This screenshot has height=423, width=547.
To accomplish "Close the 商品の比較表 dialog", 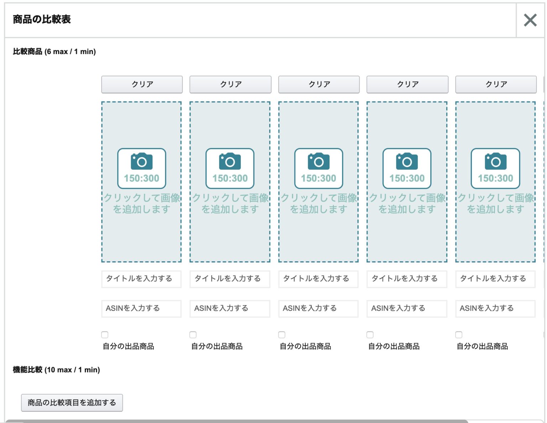I will (x=530, y=20).
